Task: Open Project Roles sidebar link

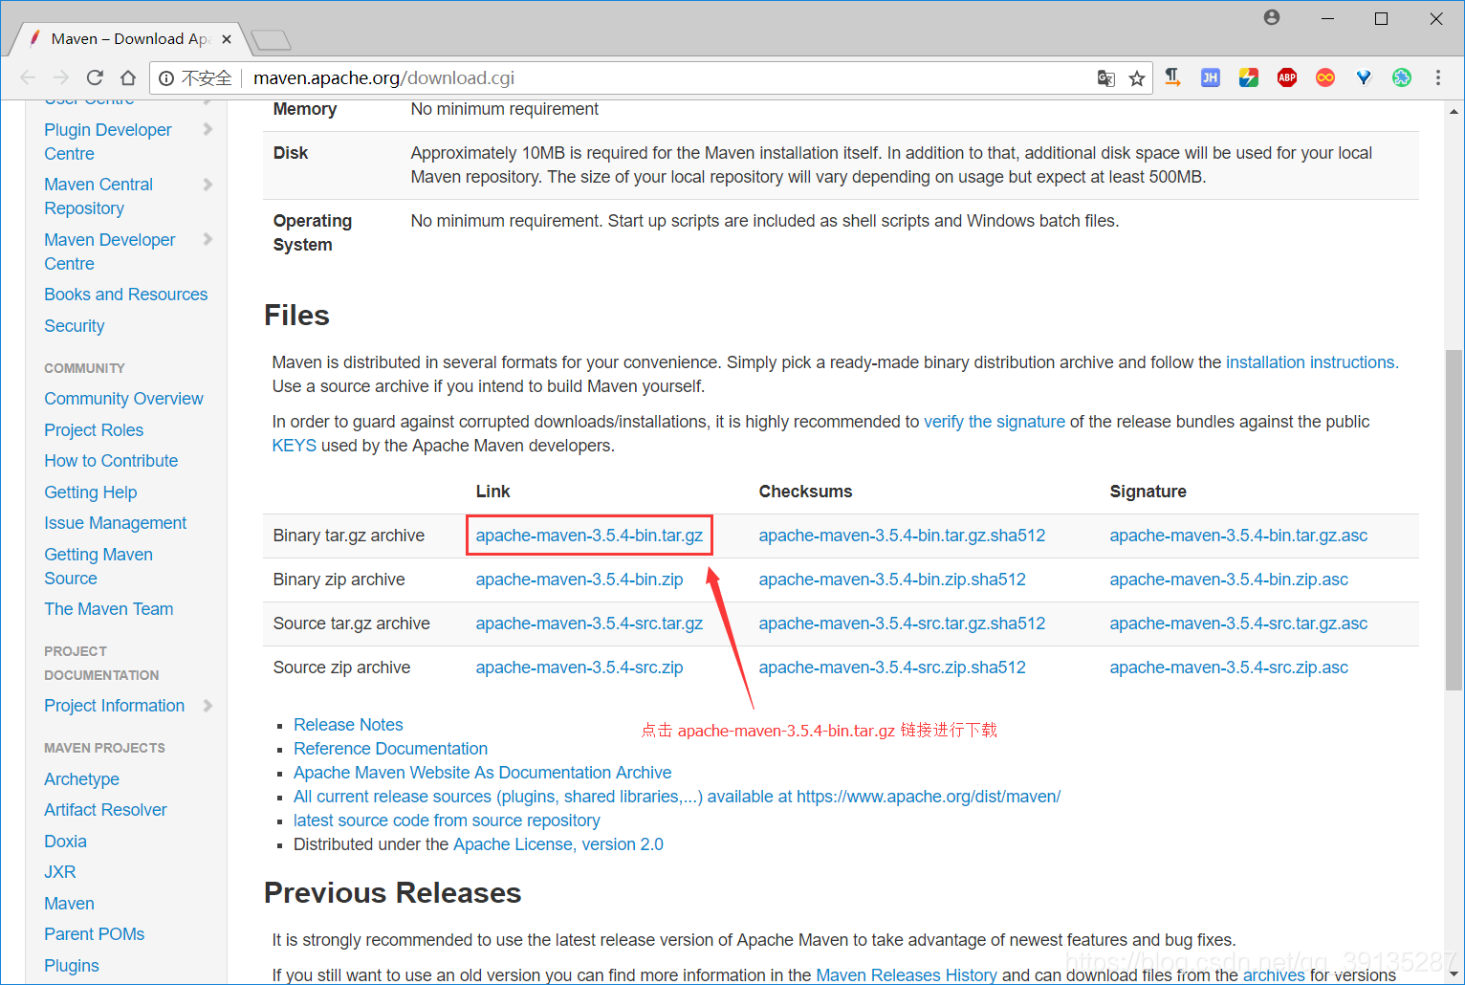Action: tap(94, 430)
